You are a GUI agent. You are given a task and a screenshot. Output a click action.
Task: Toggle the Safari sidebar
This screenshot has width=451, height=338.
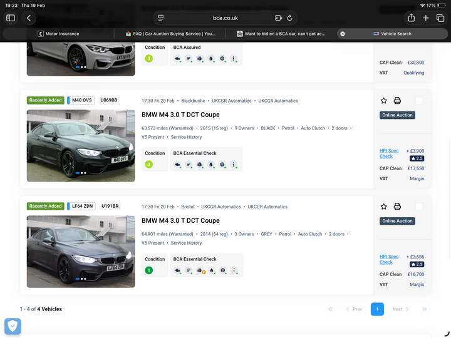(11, 18)
